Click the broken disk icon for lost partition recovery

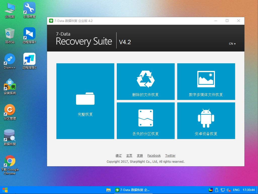pos(146,118)
